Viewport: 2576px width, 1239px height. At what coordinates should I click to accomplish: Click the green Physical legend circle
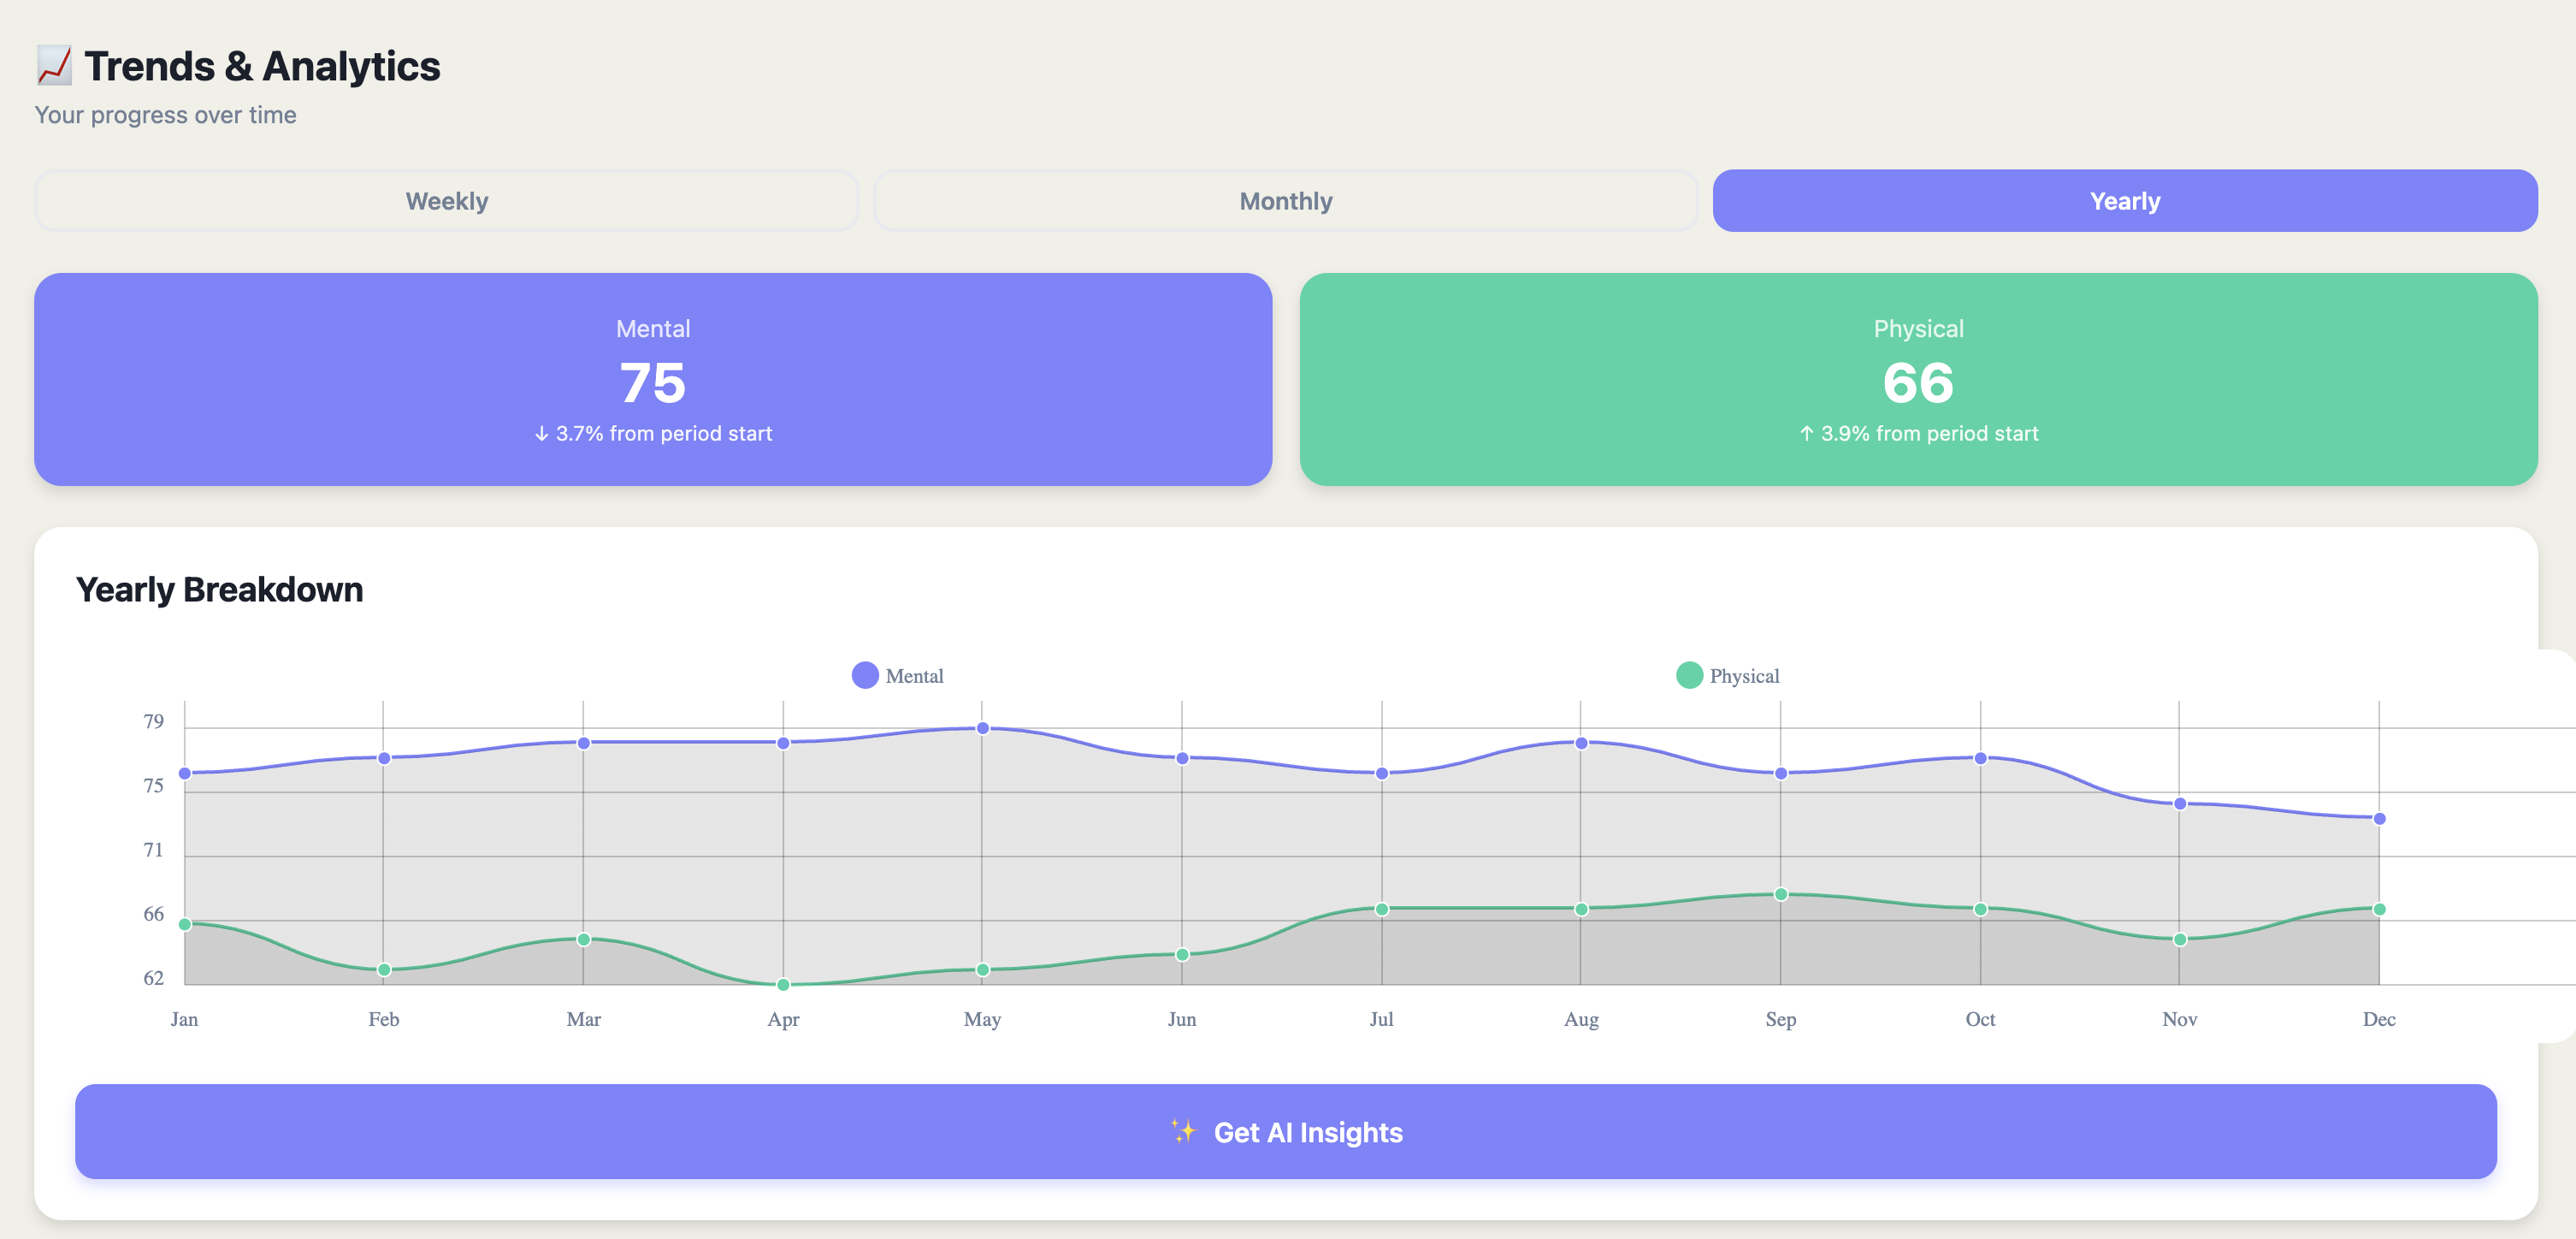coord(1689,675)
